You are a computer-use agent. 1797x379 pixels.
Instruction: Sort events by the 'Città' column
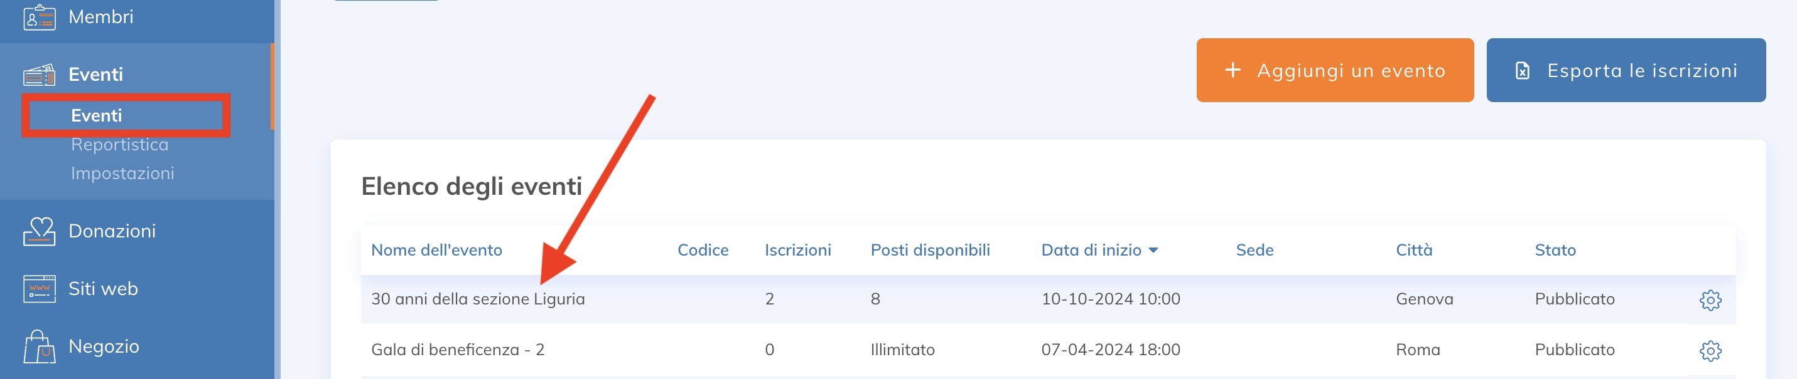[x=1413, y=251]
